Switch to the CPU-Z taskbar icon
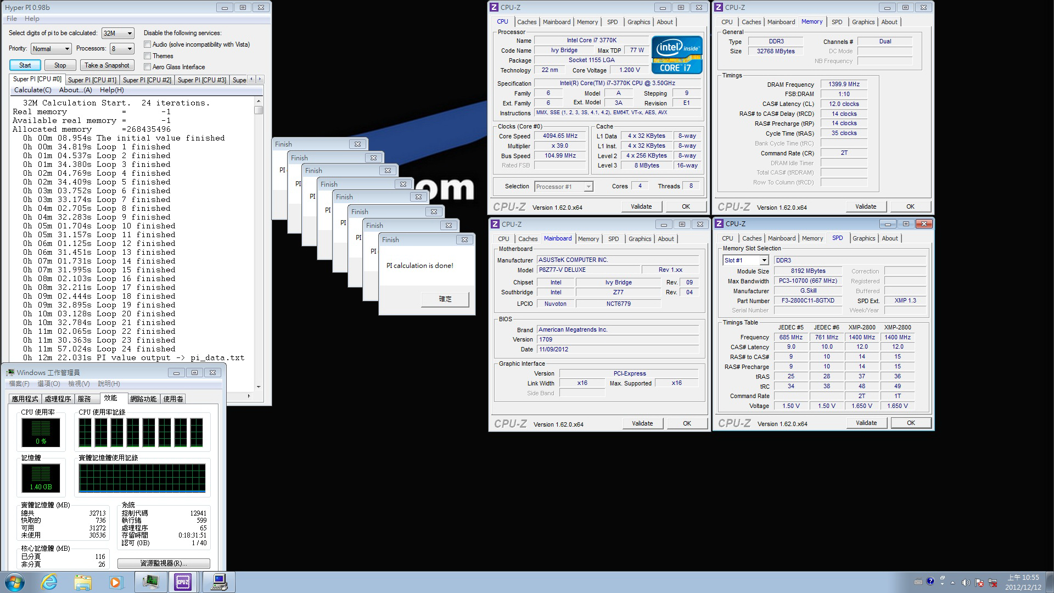1054x593 pixels. [183, 582]
